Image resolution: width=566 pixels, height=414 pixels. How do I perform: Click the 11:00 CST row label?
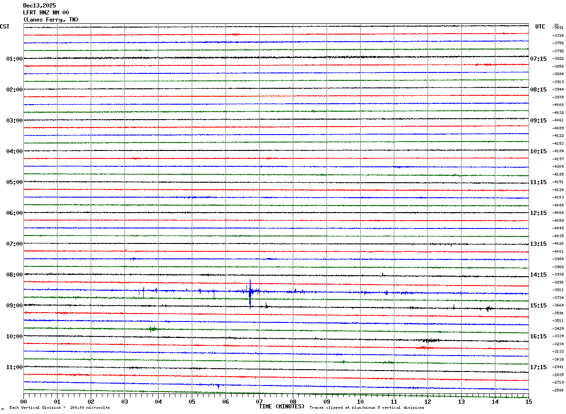15,367
